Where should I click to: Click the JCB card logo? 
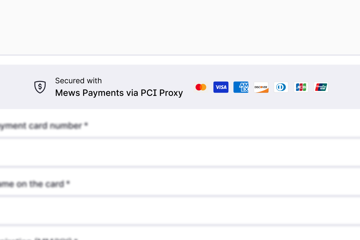tap(301, 87)
